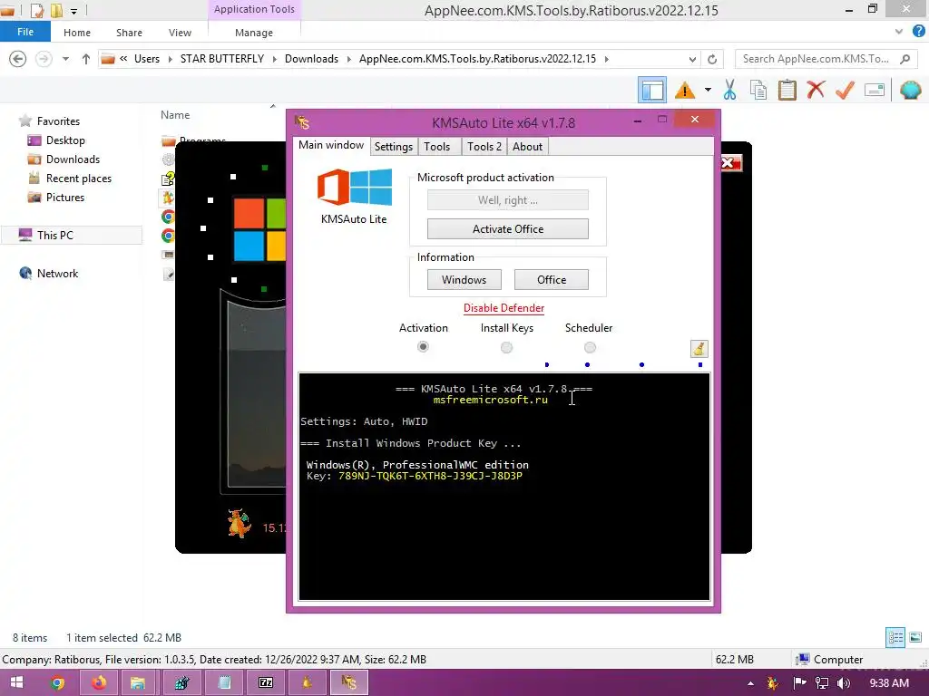Select the Install Keys radio button
This screenshot has height=696, width=929.
point(506,347)
